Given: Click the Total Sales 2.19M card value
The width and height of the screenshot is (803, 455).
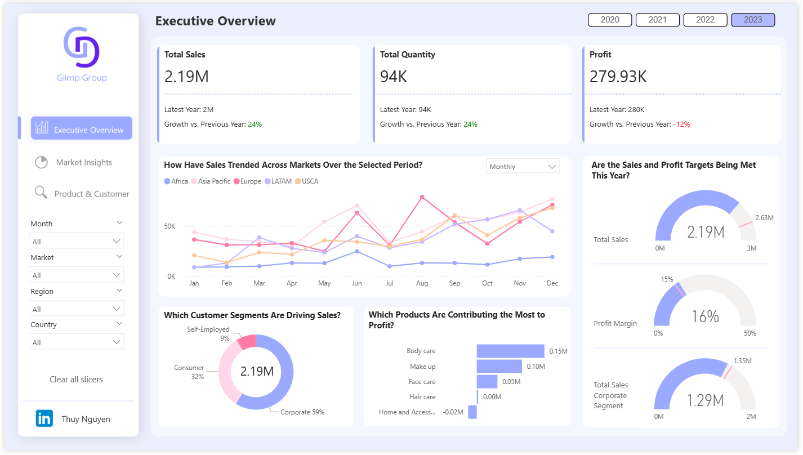Looking at the screenshot, I should coord(186,76).
